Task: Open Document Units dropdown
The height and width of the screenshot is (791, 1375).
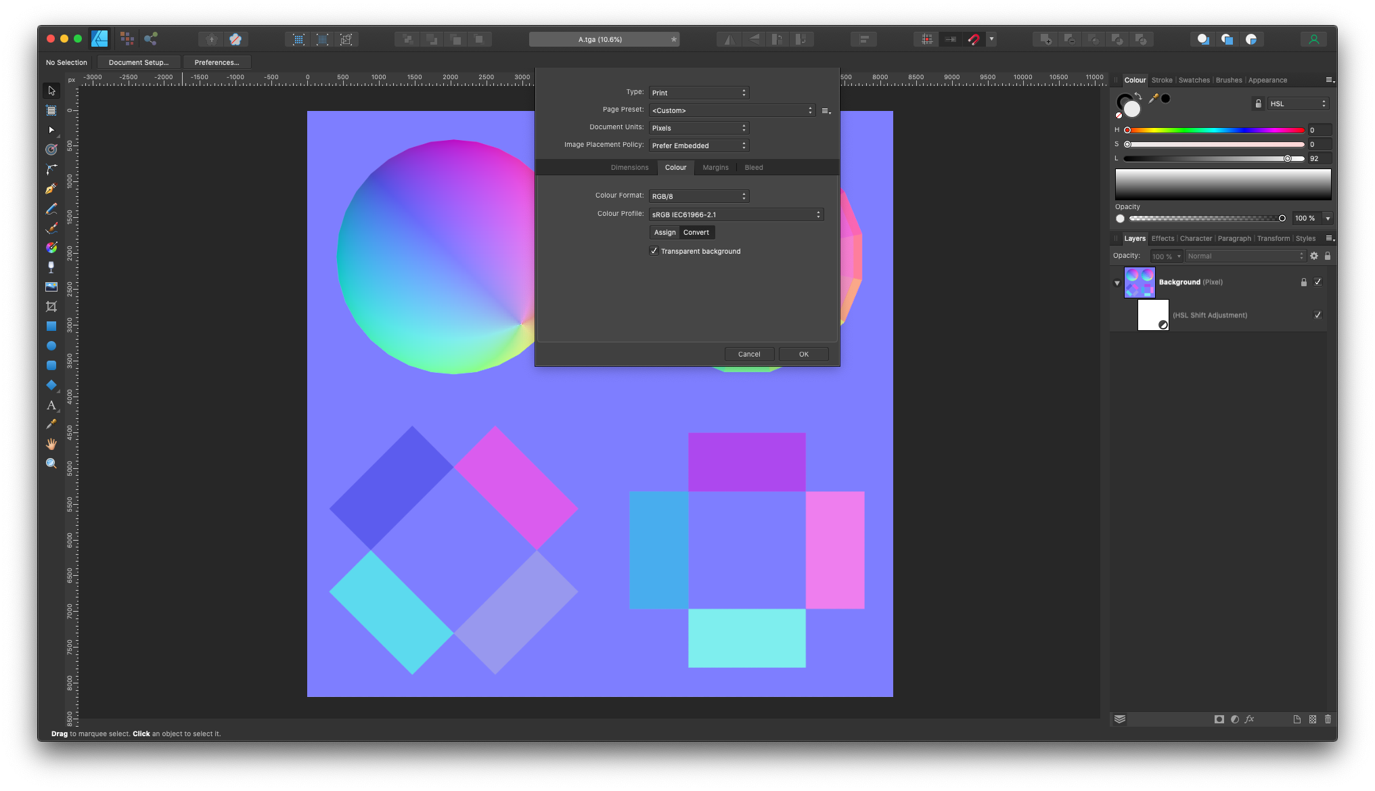Action: pyautogui.click(x=699, y=128)
